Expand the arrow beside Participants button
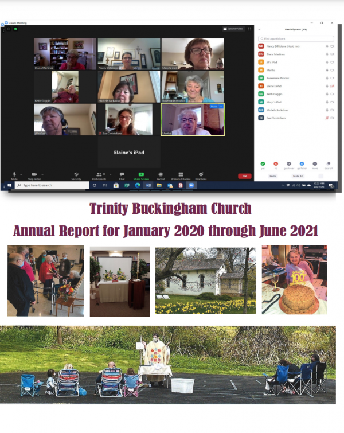Screen dimensions: 344x433 click(x=111, y=174)
